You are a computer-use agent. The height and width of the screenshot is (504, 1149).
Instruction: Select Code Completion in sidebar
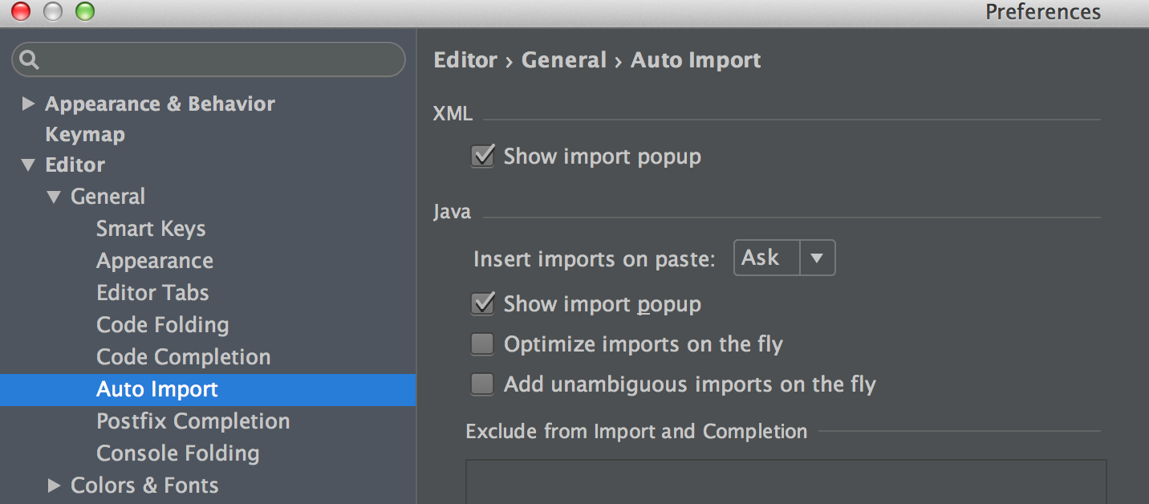[x=183, y=357]
